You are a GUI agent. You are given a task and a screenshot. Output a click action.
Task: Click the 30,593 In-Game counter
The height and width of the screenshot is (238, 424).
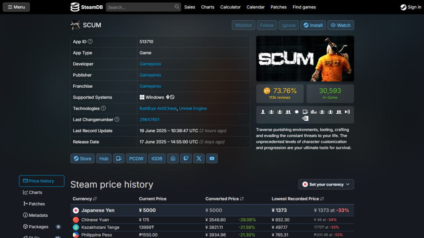330,93
